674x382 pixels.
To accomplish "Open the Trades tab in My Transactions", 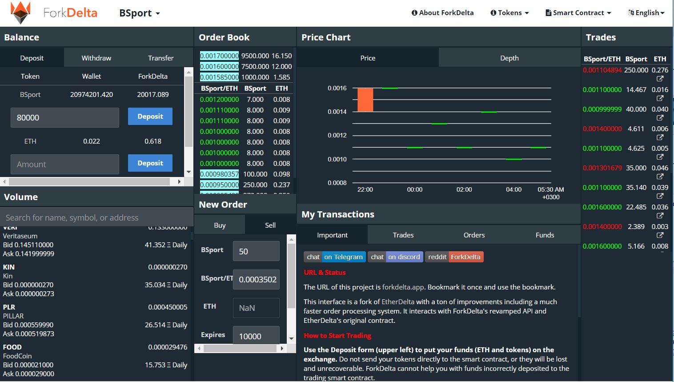I will click(x=403, y=235).
